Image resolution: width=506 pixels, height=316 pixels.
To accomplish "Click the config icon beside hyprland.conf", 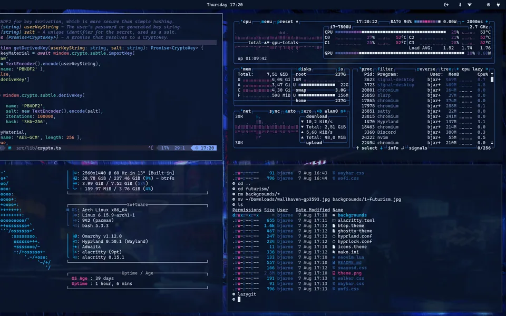I will click(x=334, y=236).
